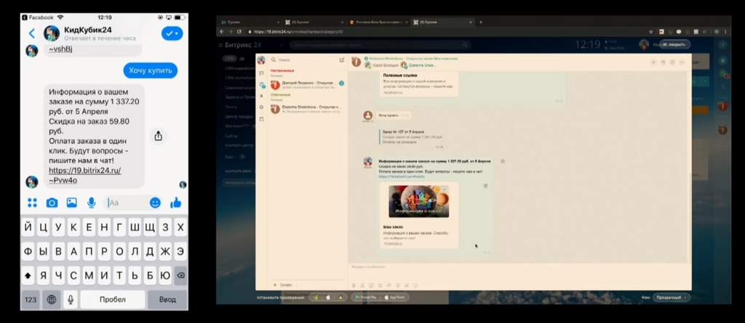Tap the globe language switch key
Image resolution: width=745 pixels, height=323 pixels.
tap(52, 300)
